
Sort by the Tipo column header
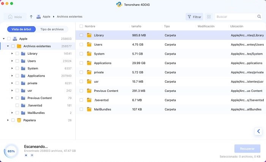[x=167, y=26]
